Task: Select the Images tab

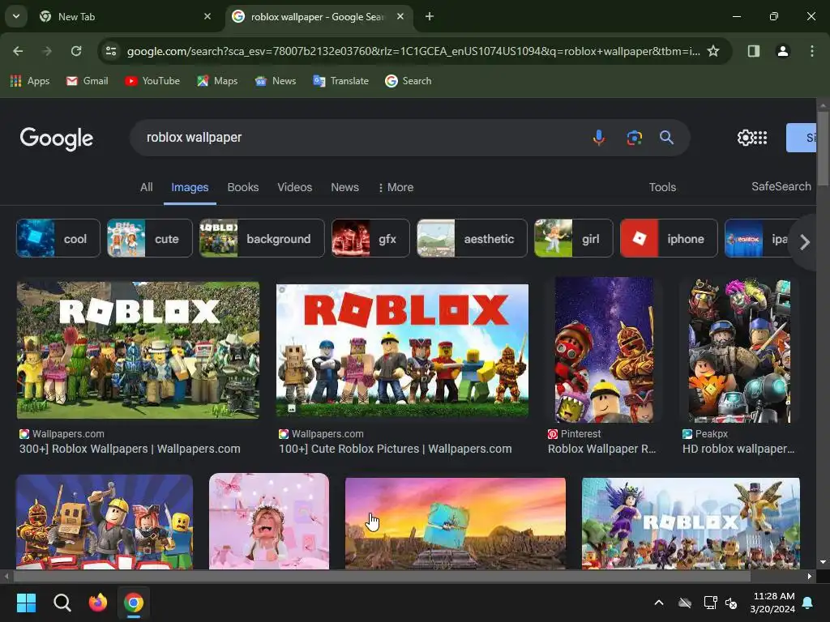Action: (190, 187)
